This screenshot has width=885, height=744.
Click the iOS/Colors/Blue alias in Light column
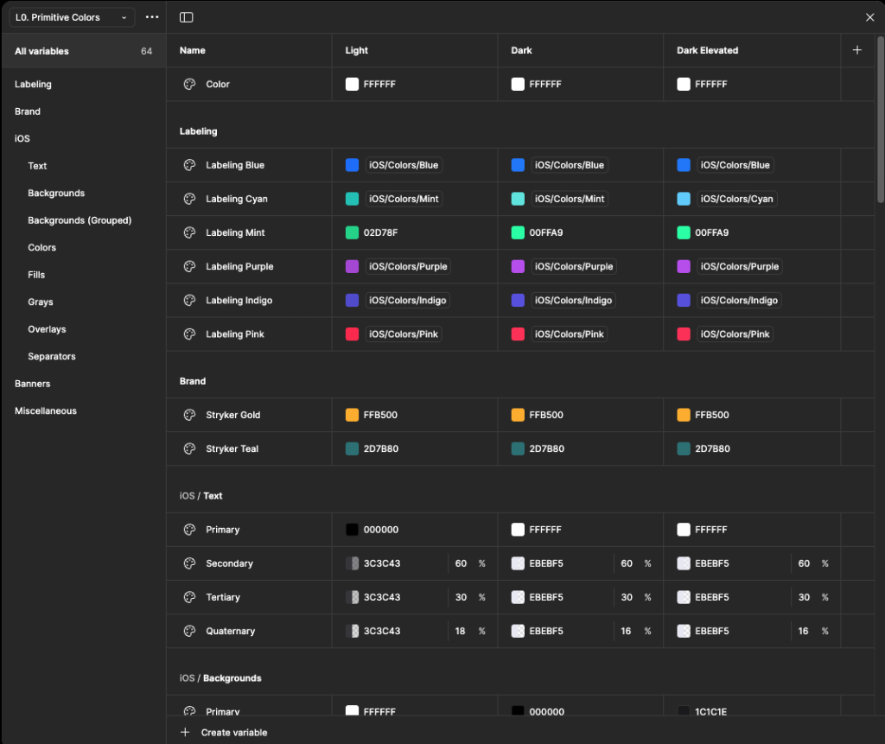point(404,165)
